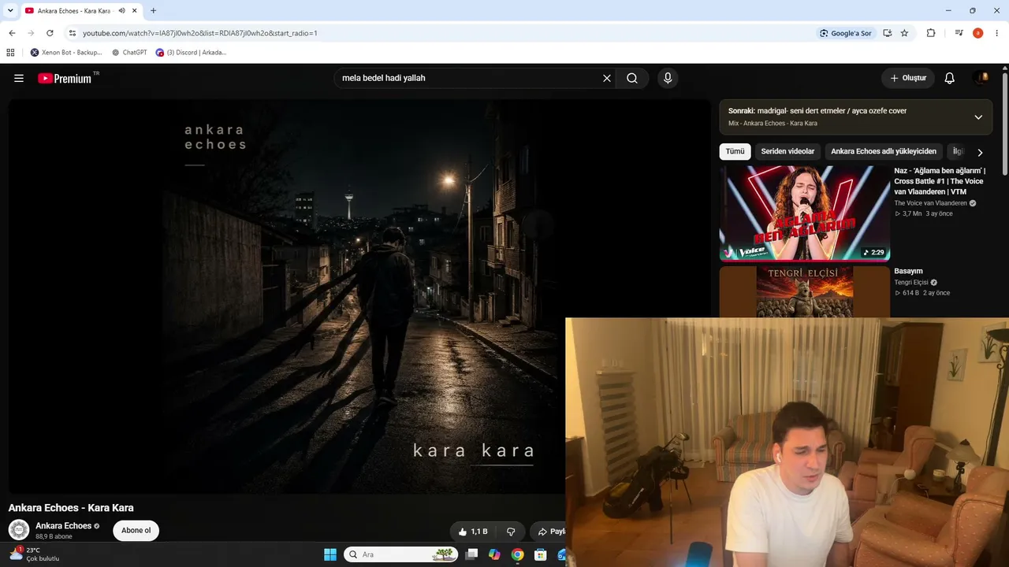Select Ankara Echoes adlı yükleyiciden chip
The image size is (1009, 567).
tap(884, 151)
